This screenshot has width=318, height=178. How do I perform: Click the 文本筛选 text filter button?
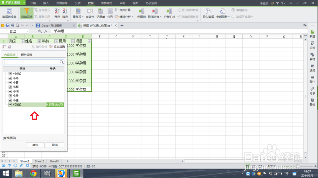click(x=57, y=47)
